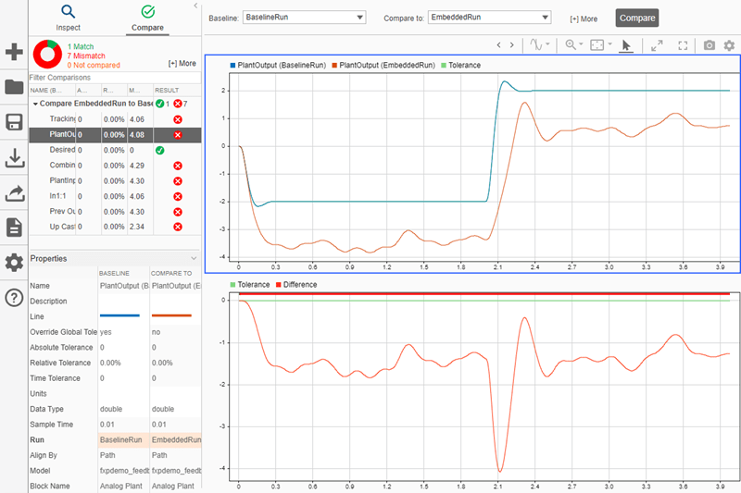Click [+] More next to Compare to
Viewport: 741px width, 493px height.
pyautogui.click(x=584, y=18)
